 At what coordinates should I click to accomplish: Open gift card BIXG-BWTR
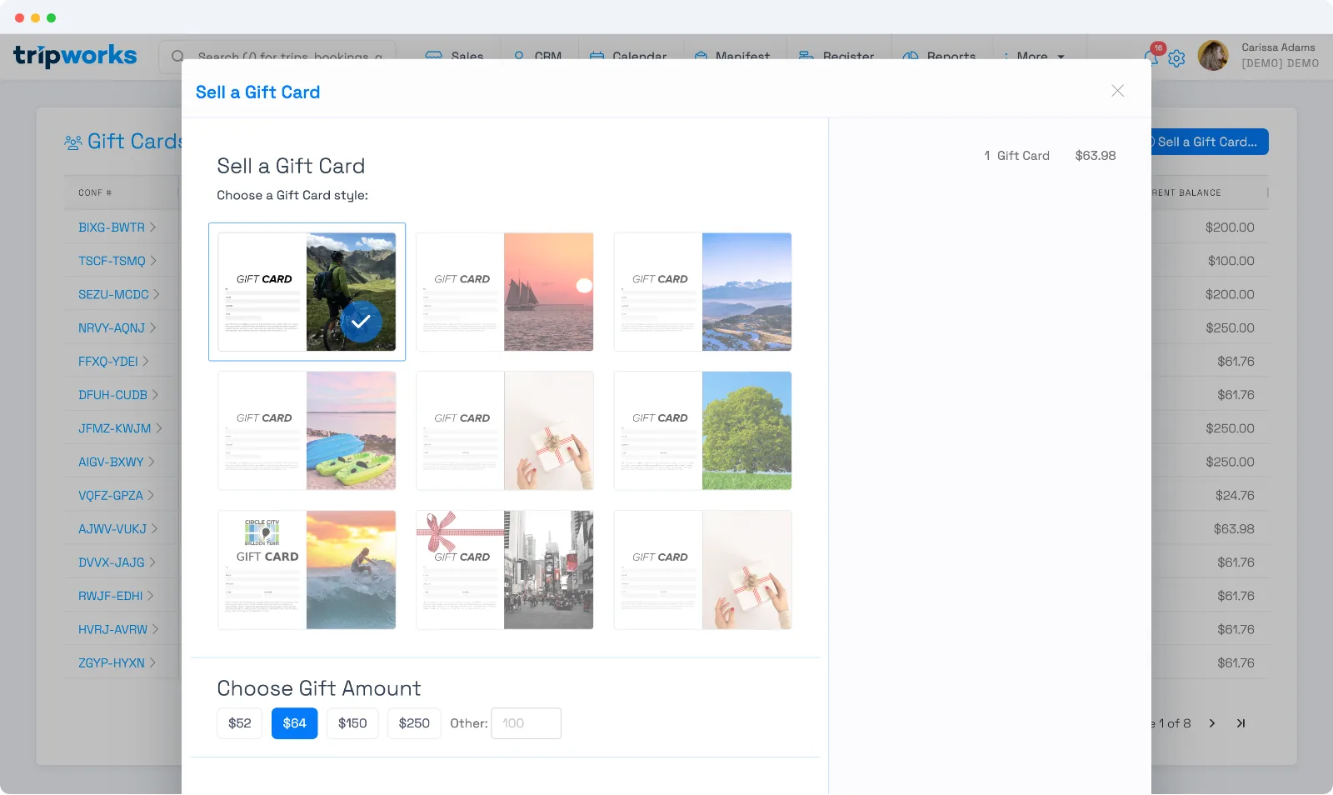click(x=117, y=227)
